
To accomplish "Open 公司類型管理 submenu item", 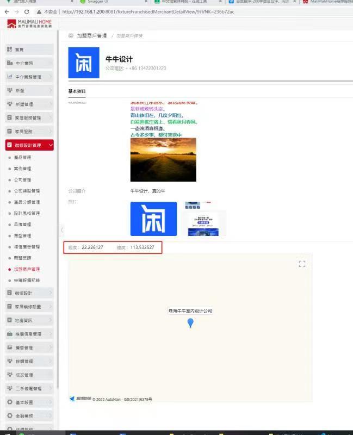I will pos(27,191).
